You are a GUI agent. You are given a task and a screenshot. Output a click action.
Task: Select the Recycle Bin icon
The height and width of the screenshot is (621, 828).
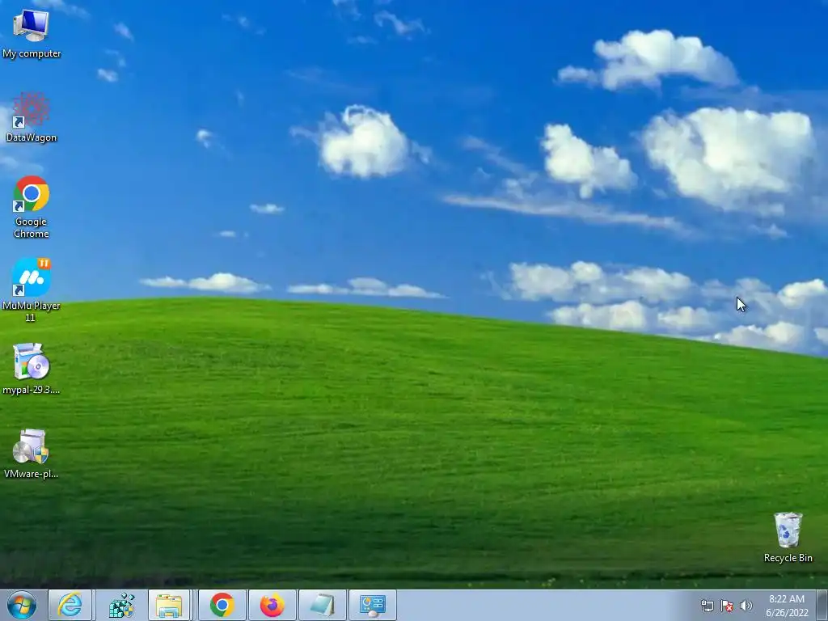pos(788,537)
